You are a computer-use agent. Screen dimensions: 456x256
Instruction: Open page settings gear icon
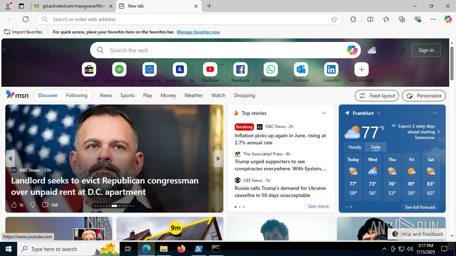[401, 50]
